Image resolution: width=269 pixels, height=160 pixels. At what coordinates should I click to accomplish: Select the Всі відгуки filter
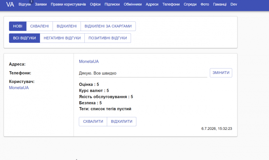point(25,38)
